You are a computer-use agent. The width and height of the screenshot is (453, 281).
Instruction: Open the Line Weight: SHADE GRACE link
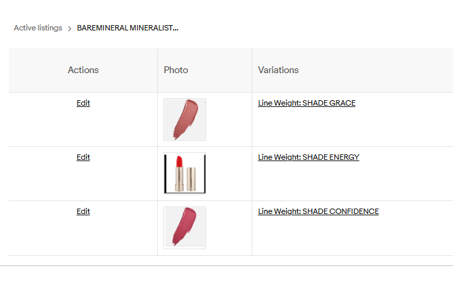point(307,104)
